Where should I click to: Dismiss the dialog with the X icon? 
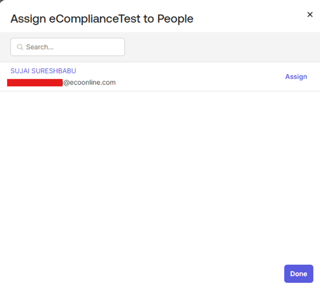[310, 14]
